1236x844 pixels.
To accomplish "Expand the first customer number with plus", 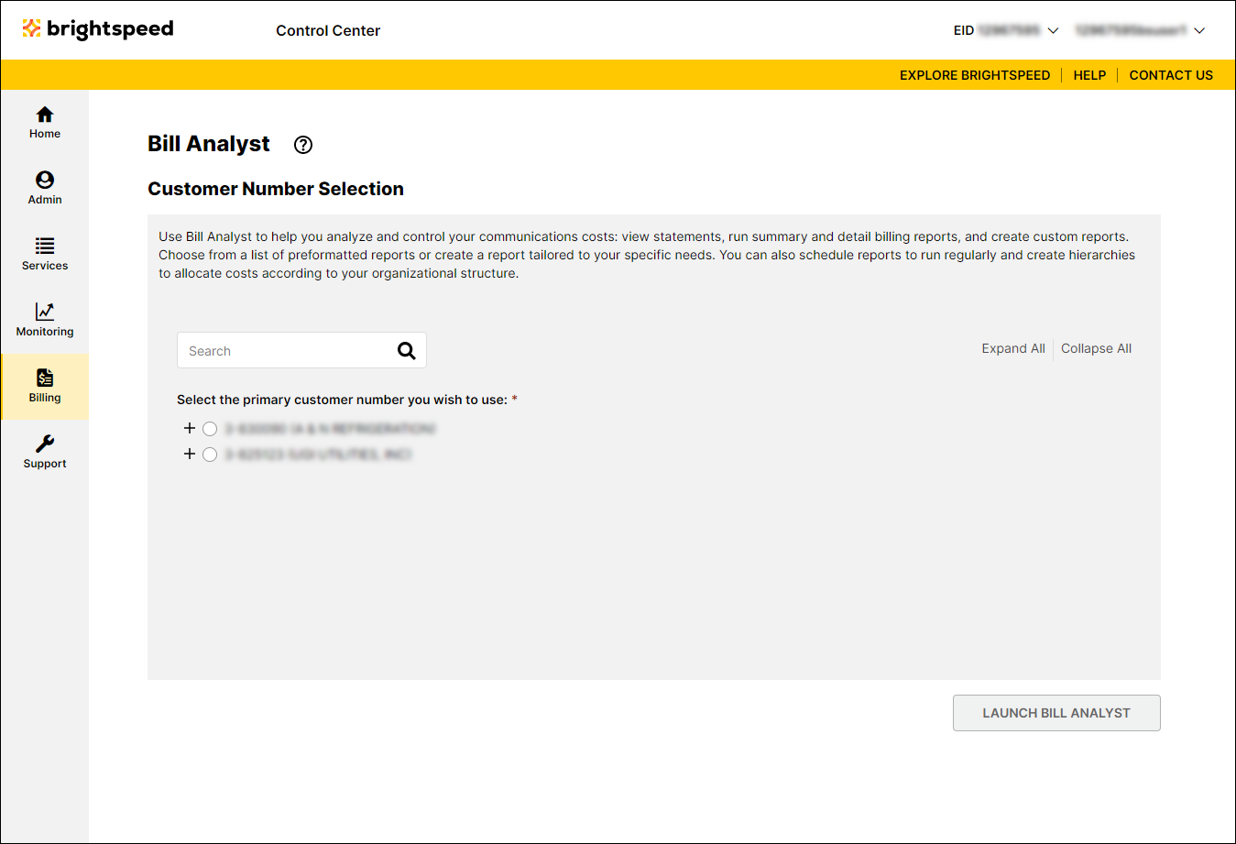I will tap(190, 428).
